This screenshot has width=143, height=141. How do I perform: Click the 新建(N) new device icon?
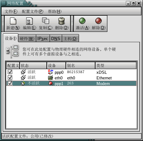tap(13, 21)
